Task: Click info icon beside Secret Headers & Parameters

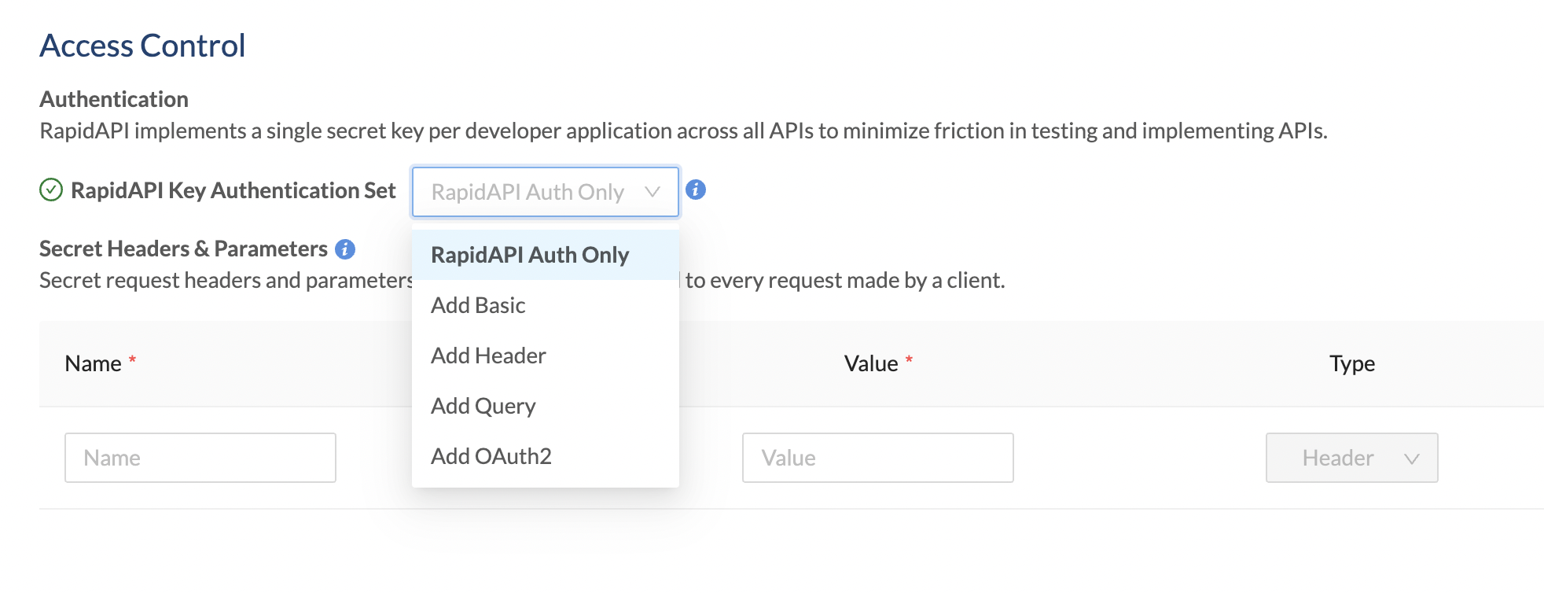Action: (x=345, y=249)
